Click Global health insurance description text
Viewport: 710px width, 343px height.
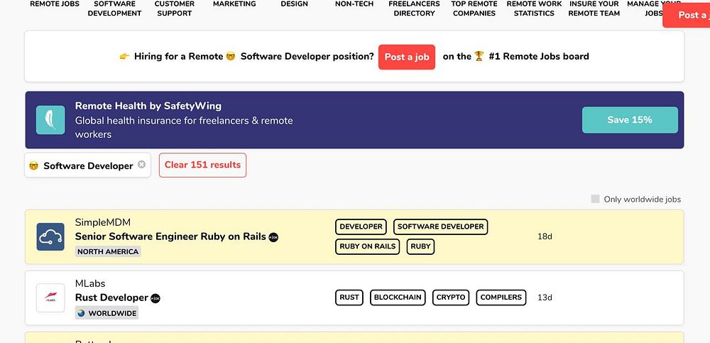point(184,127)
